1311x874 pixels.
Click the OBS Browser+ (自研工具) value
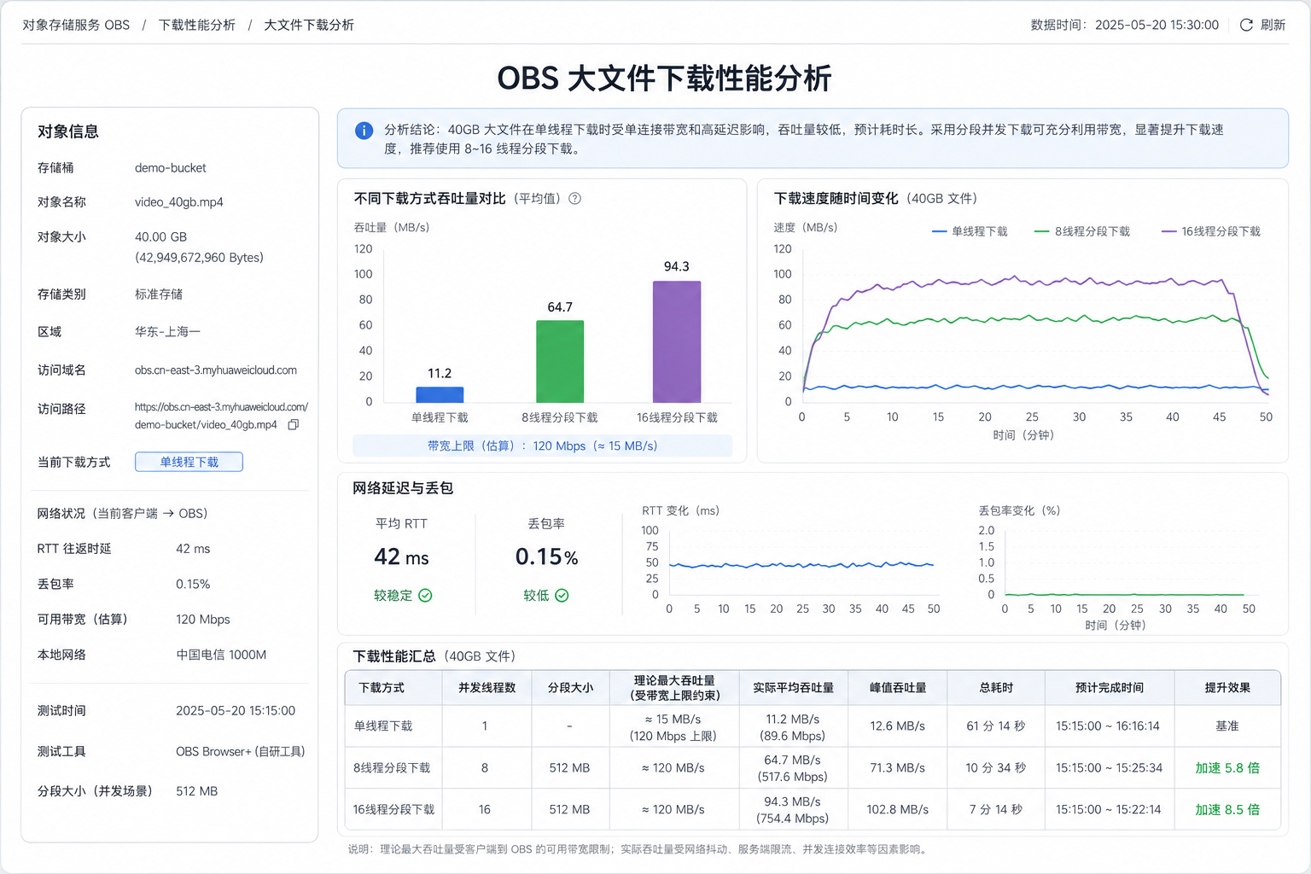(x=240, y=752)
